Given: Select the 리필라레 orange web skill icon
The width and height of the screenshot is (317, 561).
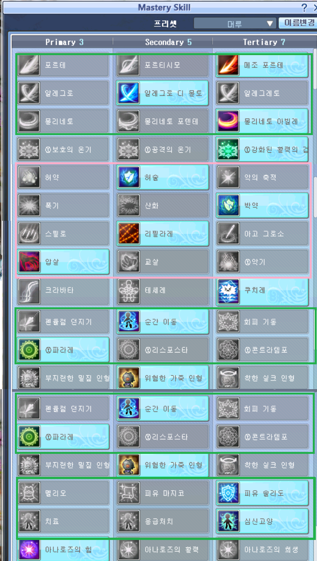Looking at the screenshot, I should pos(129,234).
